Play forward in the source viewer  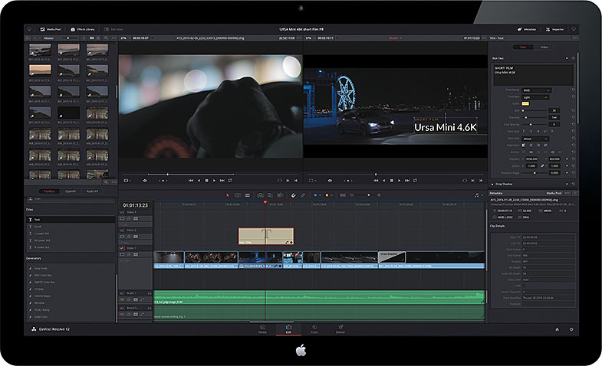pyautogui.click(x=214, y=180)
